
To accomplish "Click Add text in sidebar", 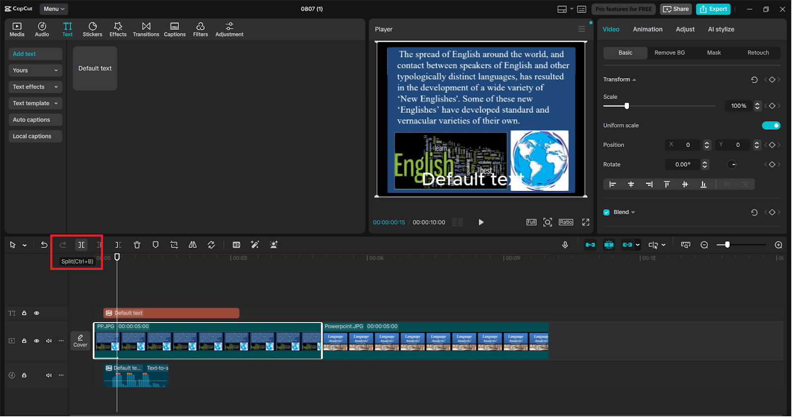I will click(x=35, y=54).
